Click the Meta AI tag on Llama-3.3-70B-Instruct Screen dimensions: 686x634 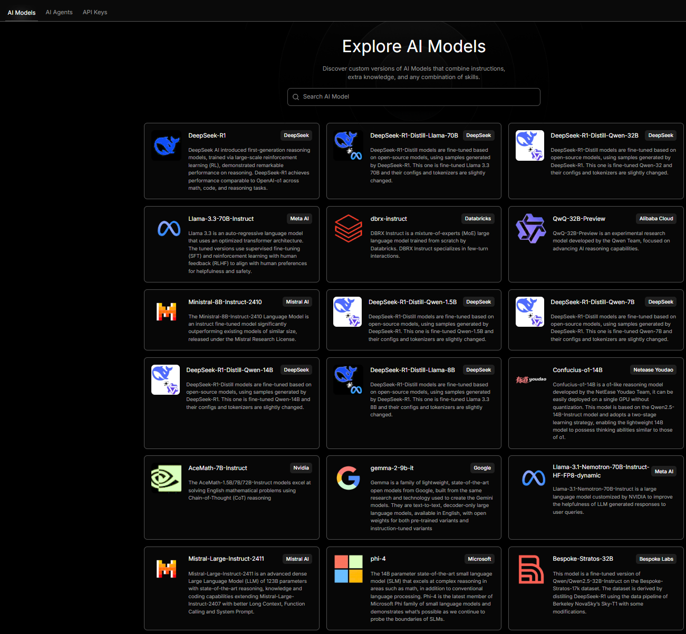click(299, 219)
